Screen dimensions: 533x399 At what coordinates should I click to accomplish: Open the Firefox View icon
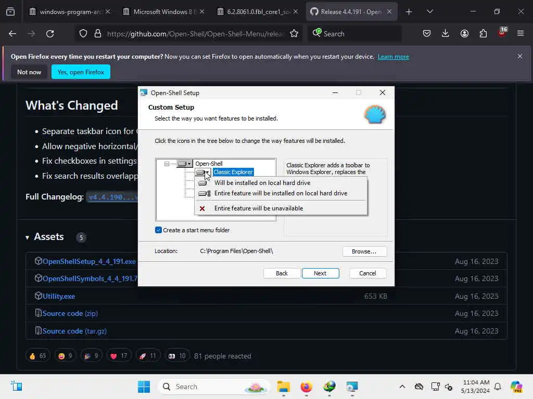(10, 11)
